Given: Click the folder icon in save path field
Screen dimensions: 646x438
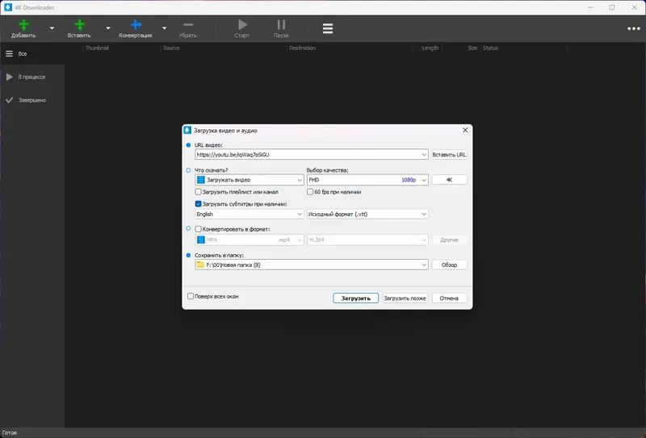Looking at the screenshot, I should [200, 265].
